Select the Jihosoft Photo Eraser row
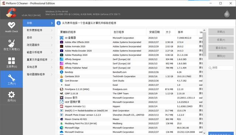 tap(130, 115)
